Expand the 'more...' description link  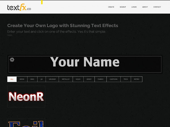10,35
